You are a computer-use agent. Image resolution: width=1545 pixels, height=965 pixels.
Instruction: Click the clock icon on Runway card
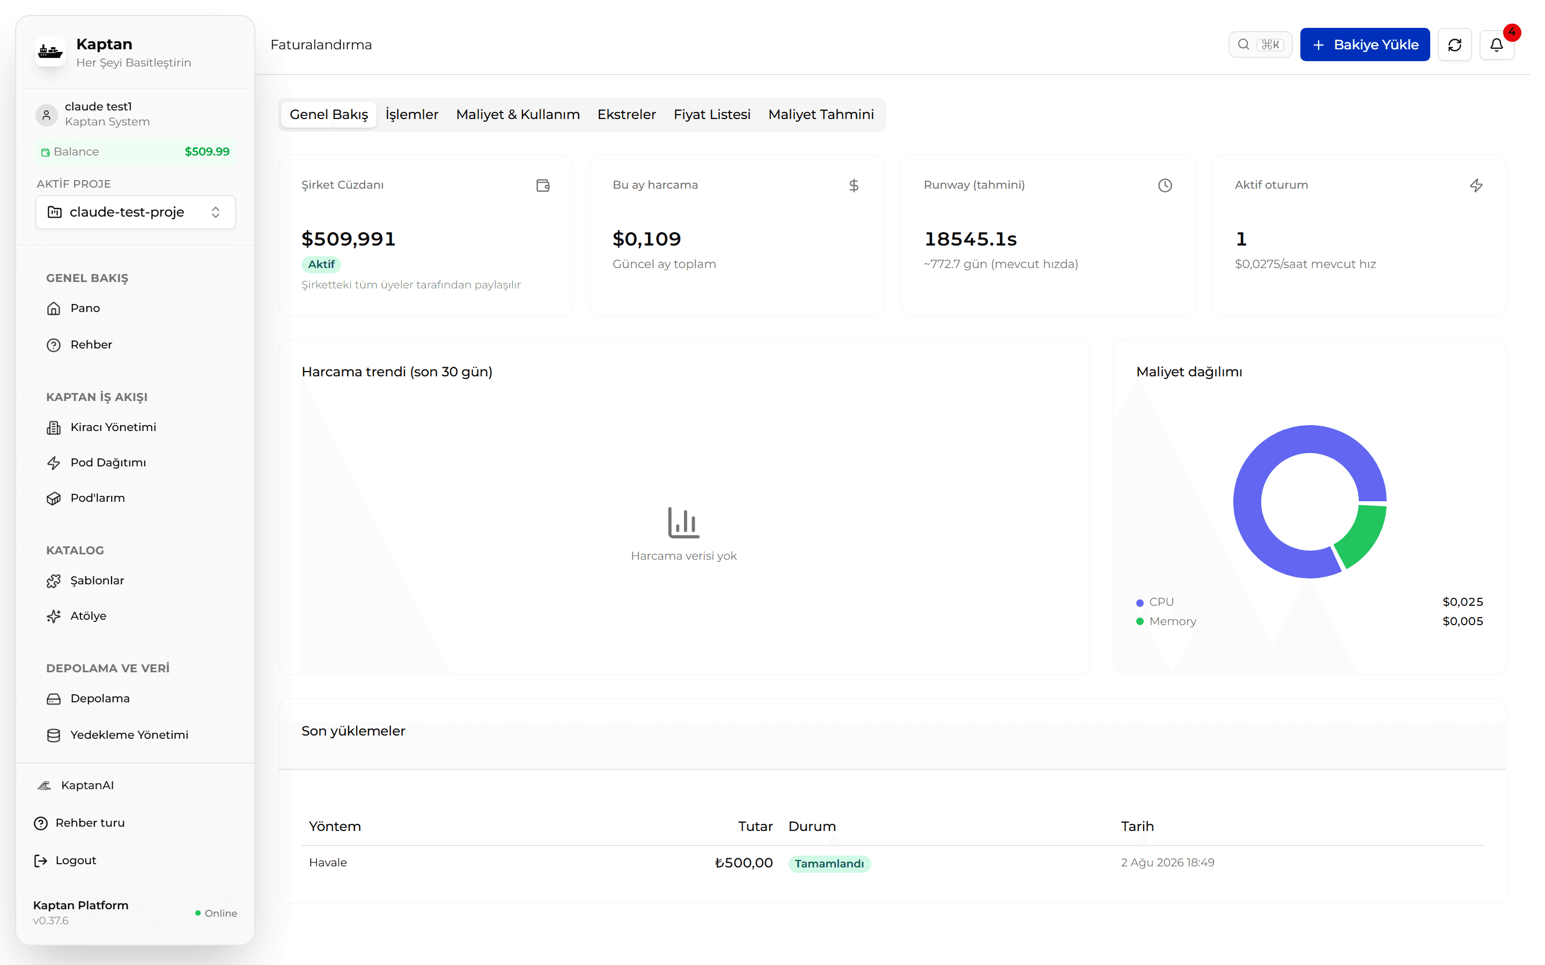(x=1165, y=185)
